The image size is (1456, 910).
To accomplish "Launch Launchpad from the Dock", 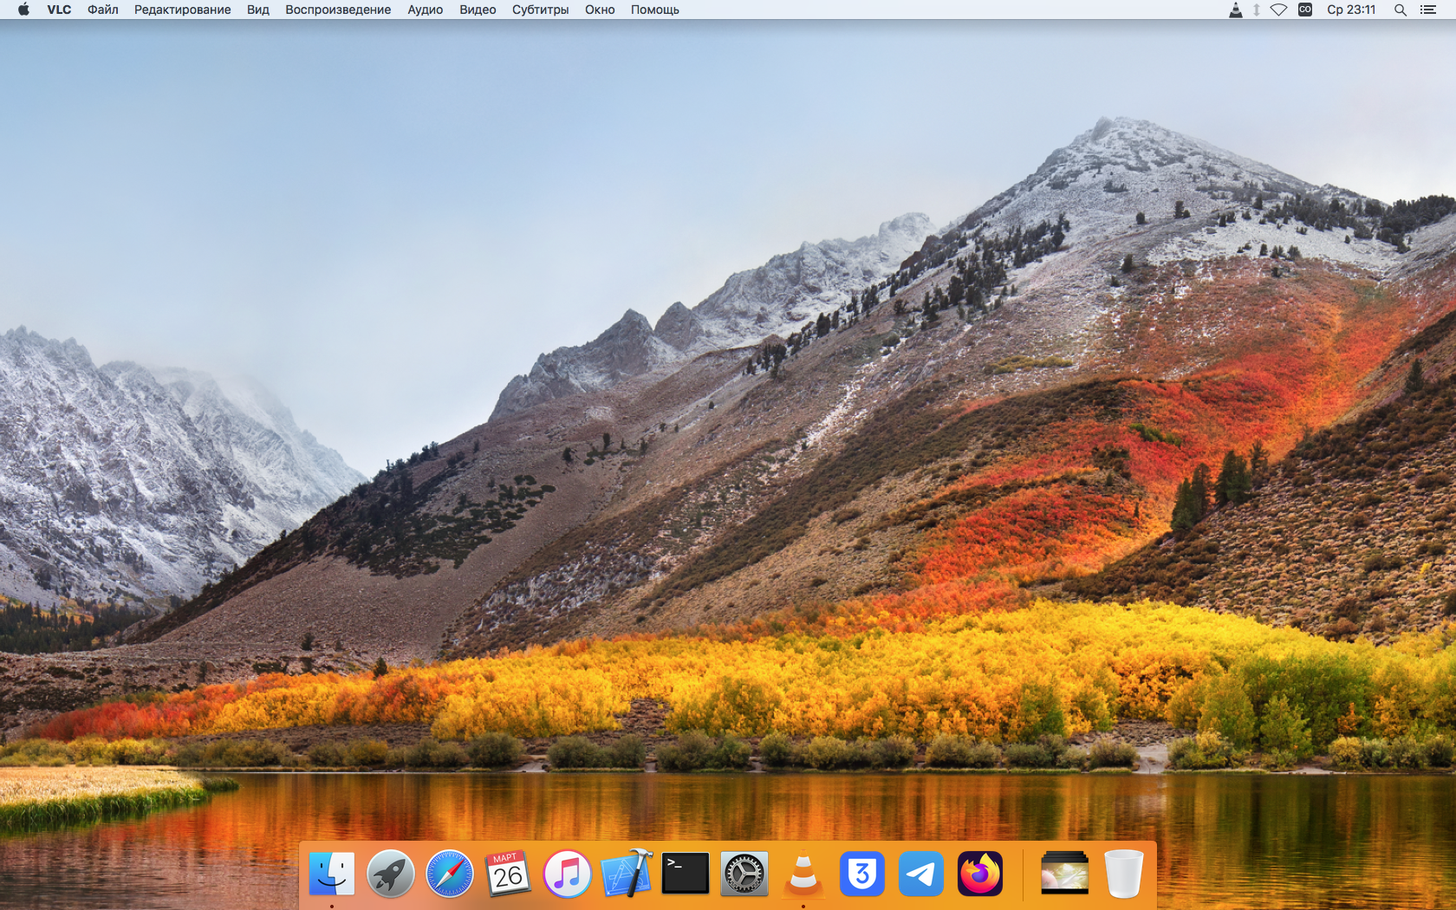I will point(392,874).
